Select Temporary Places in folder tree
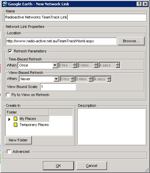Screen dimensions: 150x173 tap(34, 125)
